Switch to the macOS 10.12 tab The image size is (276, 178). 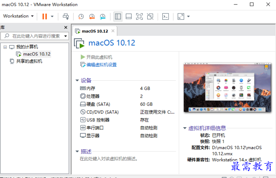[x=95, y=31]
